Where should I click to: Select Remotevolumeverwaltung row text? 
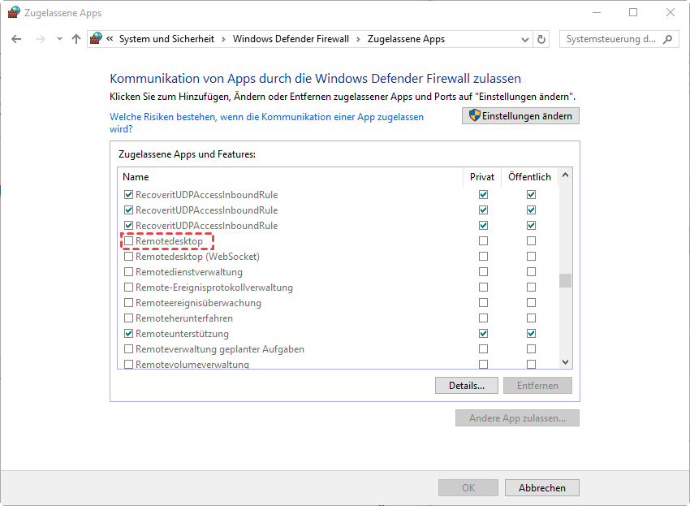pos(192,364)
